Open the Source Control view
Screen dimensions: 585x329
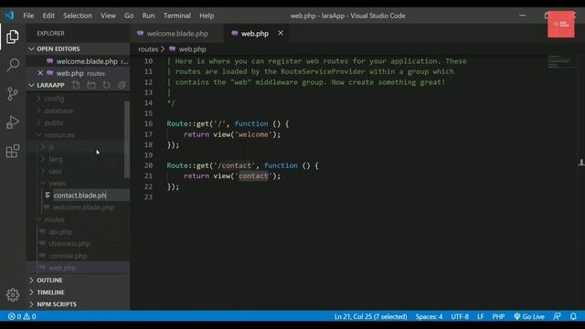[12, 93]
